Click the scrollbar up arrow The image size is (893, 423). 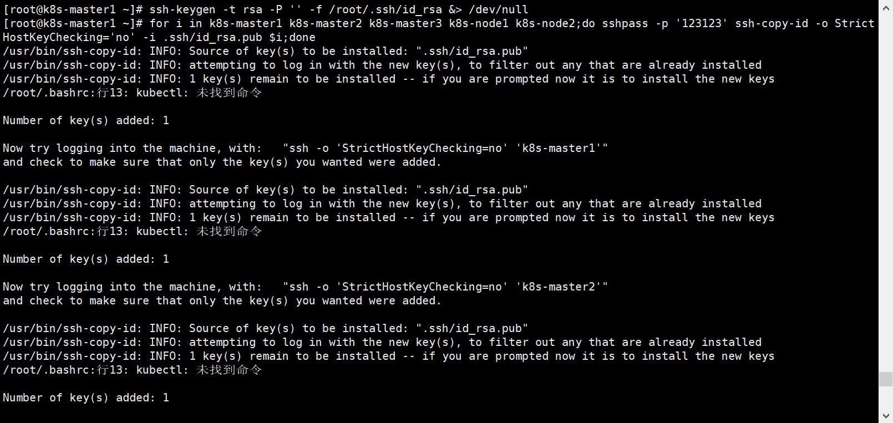click(886, 7)
